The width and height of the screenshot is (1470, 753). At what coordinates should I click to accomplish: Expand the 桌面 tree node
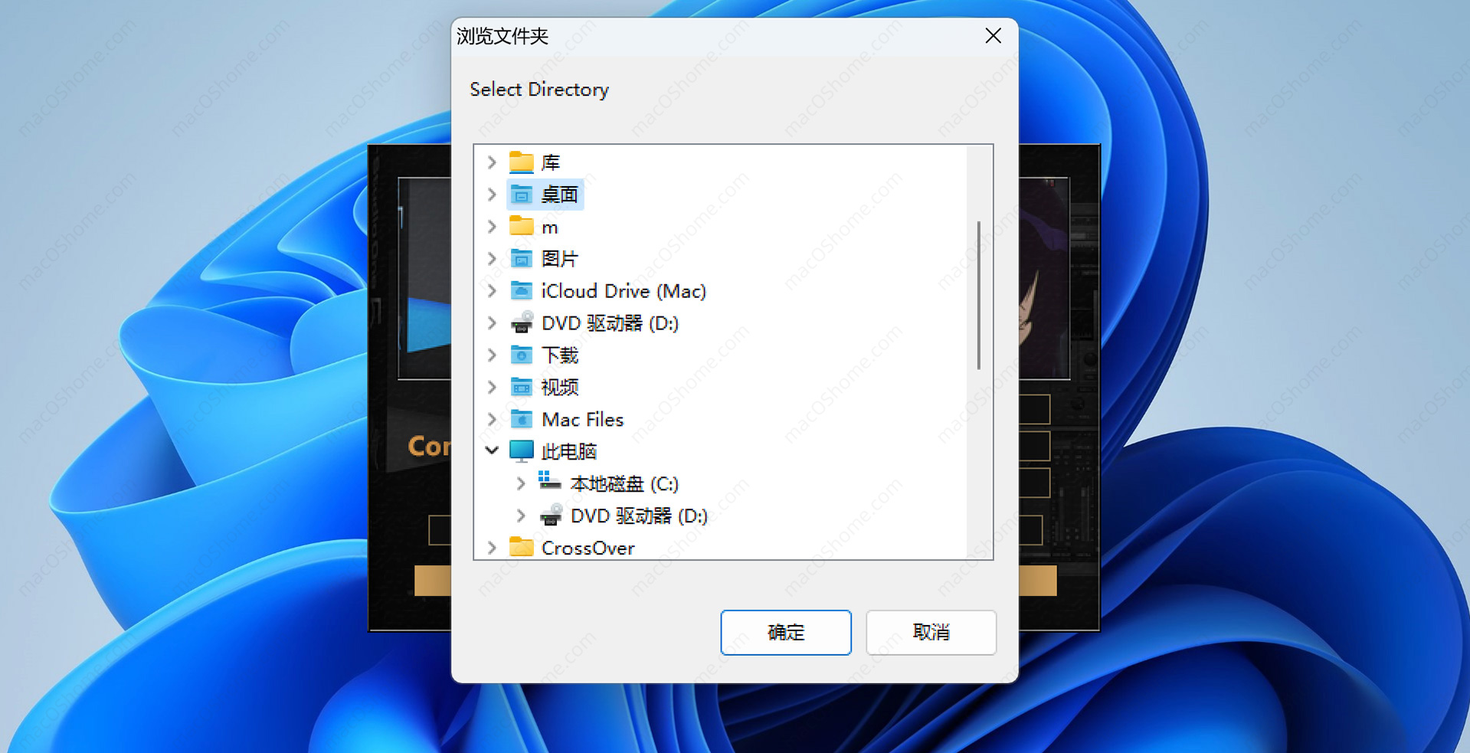click(x=492, y=195)
